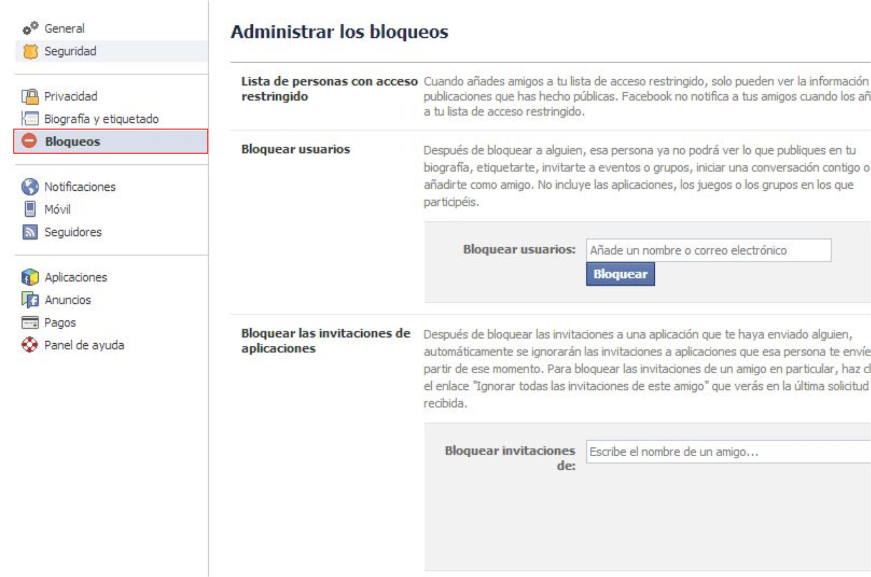Click the red Bloqueos icon
This screenshot has width=871, height=577.
pos(29,141)
